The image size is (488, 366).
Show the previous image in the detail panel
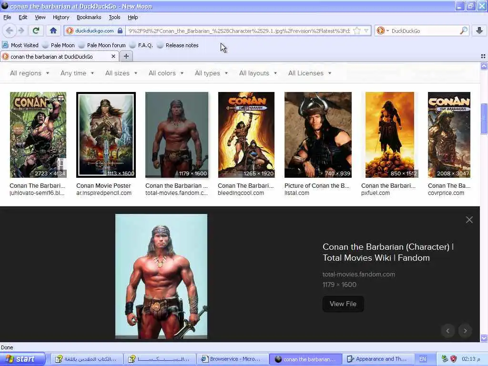click(448, 331)
